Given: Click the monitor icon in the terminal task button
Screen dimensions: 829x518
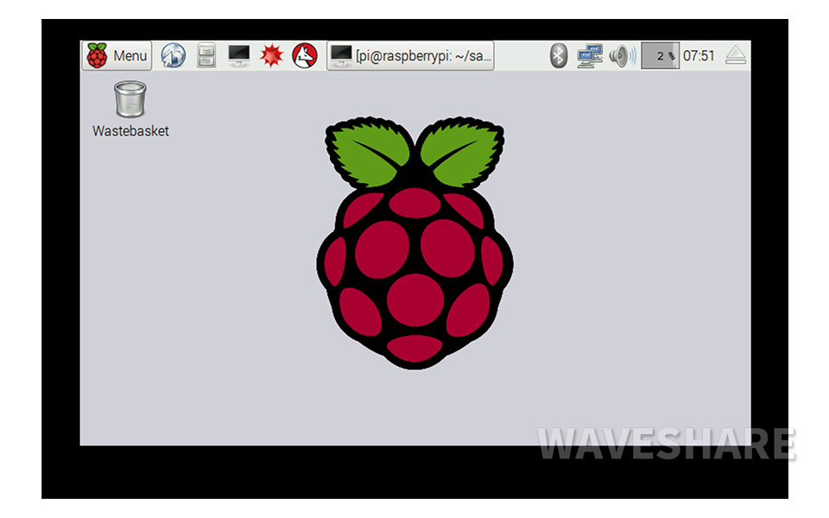Looking at the screenshot, I should tap(341, 56).
